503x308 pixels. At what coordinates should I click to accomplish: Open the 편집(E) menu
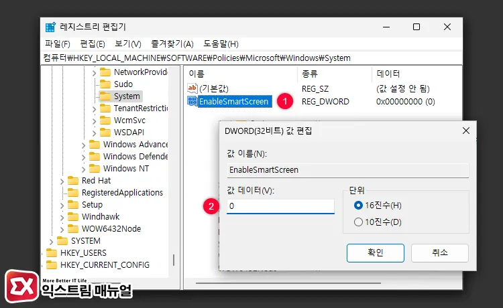point(93,44)
